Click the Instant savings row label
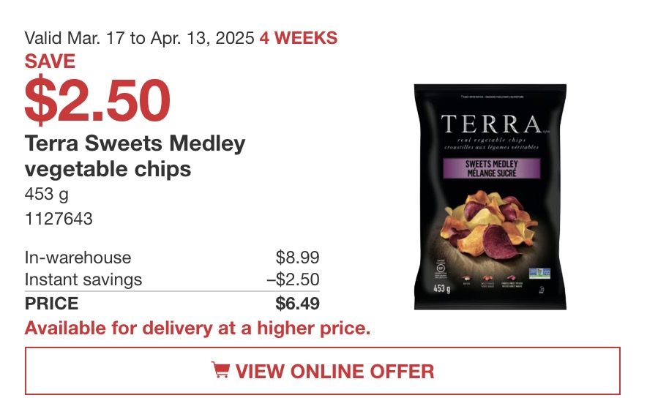The image size is (647, 417). [x=83, y=279]
